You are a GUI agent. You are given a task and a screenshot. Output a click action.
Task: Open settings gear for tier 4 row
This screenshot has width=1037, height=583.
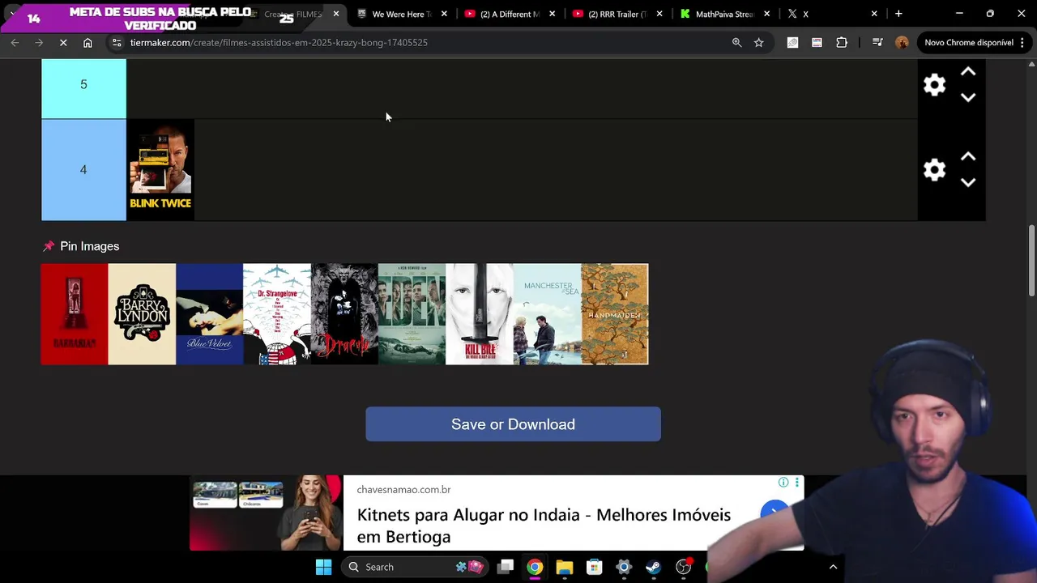(x=934, y=170)
